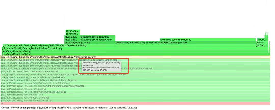Open the ForkJoinPool.scan frame
Screen dimensions: 275x110
[x=135, y=95]
